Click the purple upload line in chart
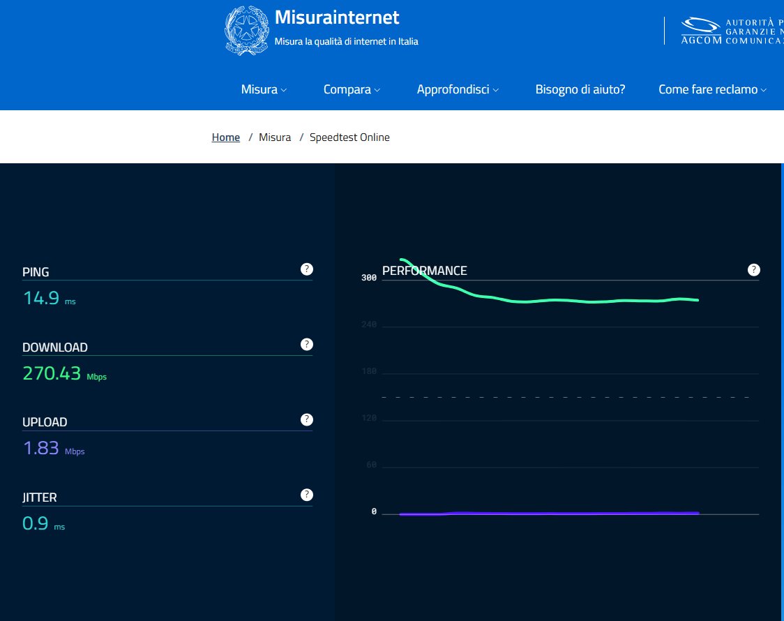Viewport: 784px width, 621px height. coord(558,514)
